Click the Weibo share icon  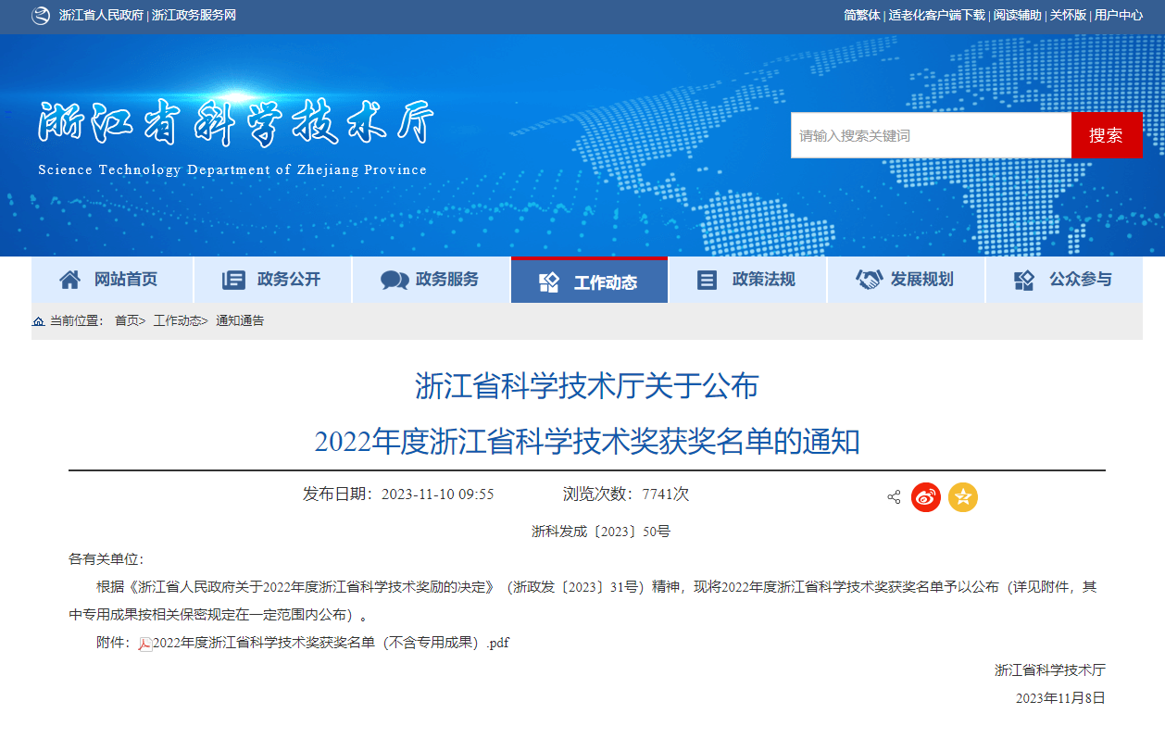[925, 497]
